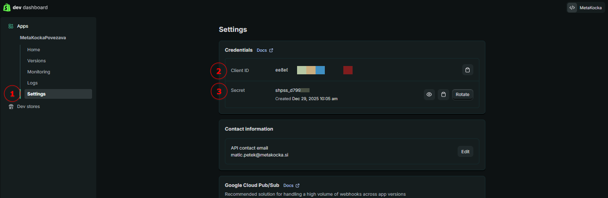Click the Settings page heading

coord(233,30)
